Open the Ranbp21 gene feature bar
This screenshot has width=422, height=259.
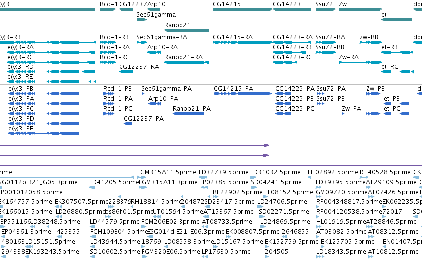[x=186, y=30]
